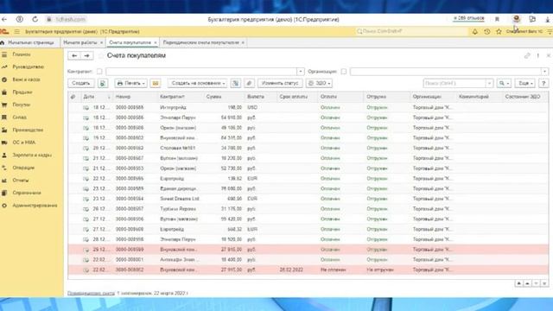Expand the Контрагент filter dropdown arrow

(x=301, y=72)
